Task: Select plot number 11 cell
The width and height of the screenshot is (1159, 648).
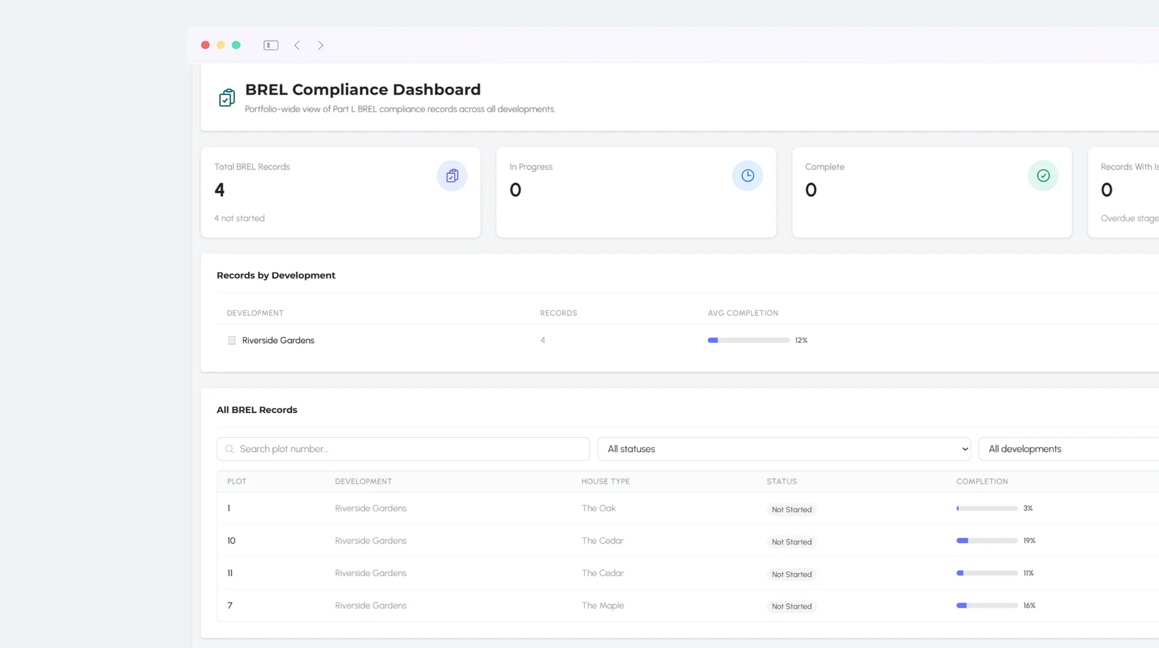Action: click(x=230, y=573)
